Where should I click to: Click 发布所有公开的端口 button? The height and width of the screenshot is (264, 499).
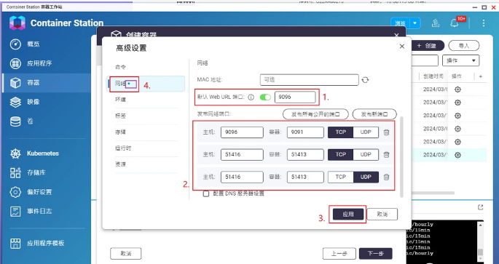tap(315, 114)
